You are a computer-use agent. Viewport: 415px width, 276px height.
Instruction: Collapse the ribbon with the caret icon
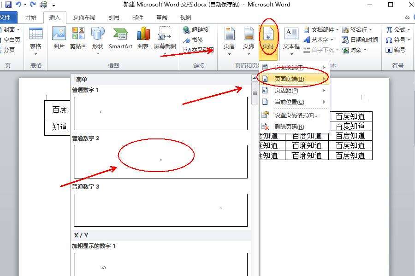[x=407, y=17]
